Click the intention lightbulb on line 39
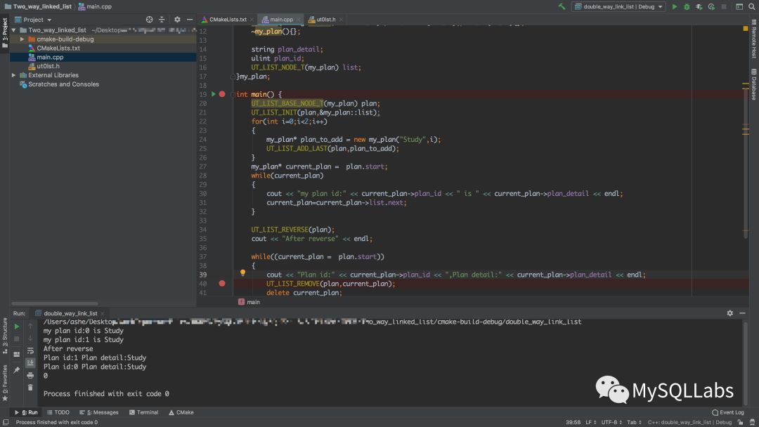This screenshot has height=427, width=759. coord(242,273)
